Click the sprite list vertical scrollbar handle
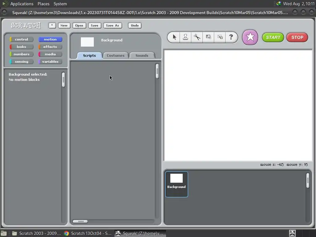 click(308, 181)
